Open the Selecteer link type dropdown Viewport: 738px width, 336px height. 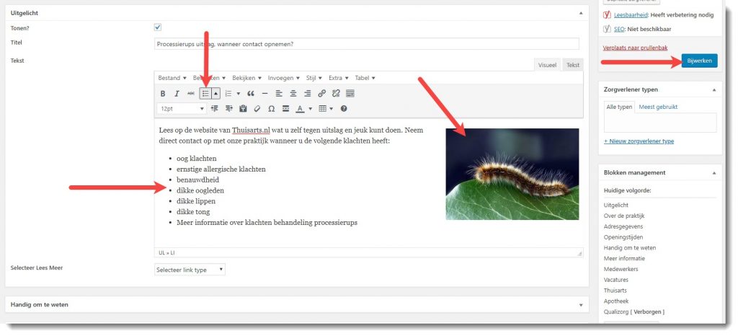(190, 270)
